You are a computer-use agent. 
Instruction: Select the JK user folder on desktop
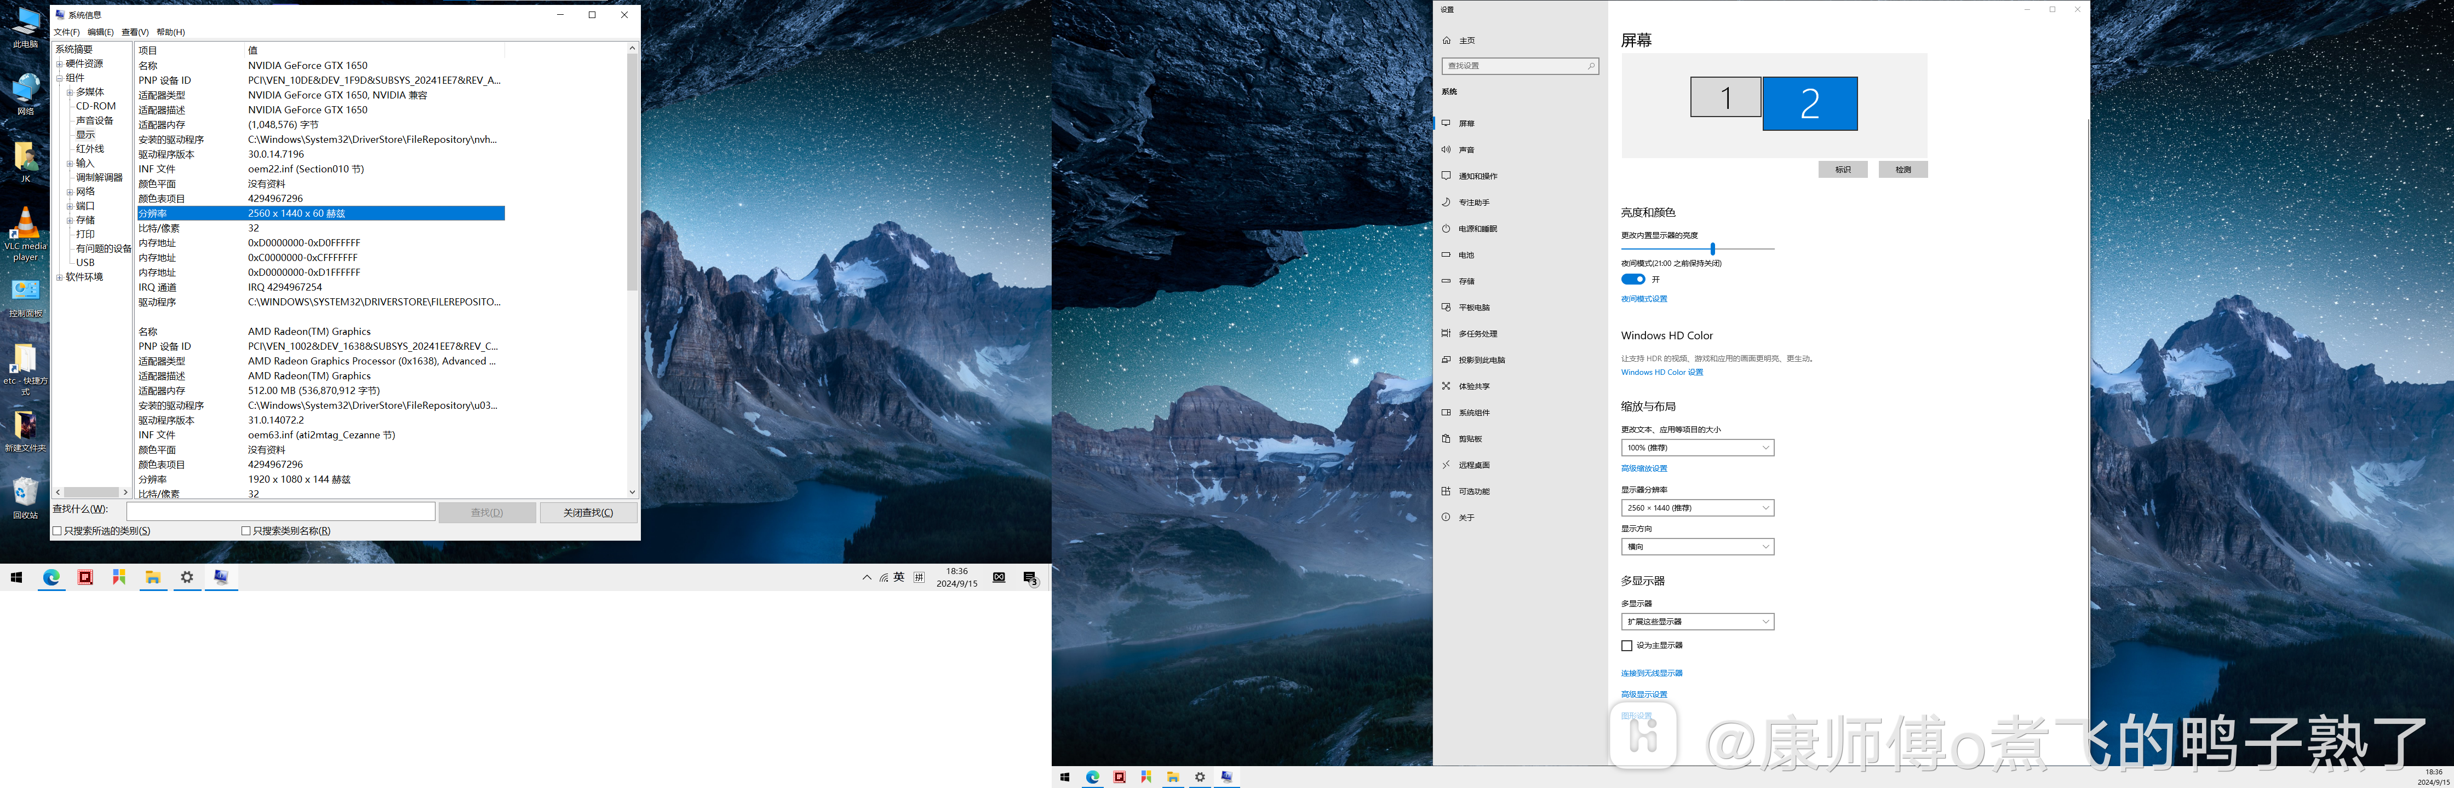point(26,162)
